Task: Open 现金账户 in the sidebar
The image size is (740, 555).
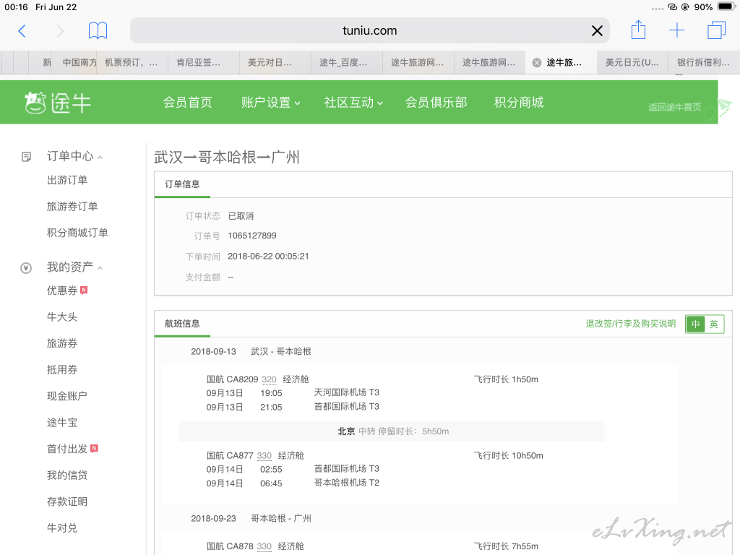Action: [67, 396]
